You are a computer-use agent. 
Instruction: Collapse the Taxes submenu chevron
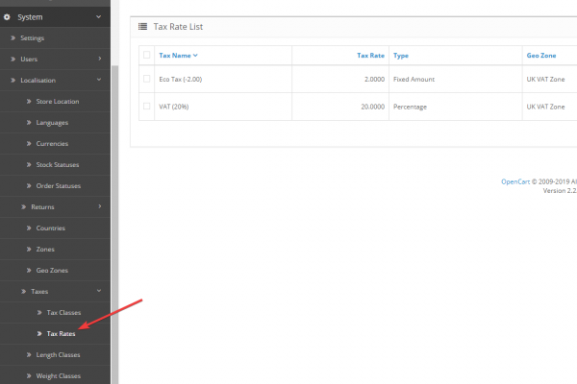(x=99, y=291)
